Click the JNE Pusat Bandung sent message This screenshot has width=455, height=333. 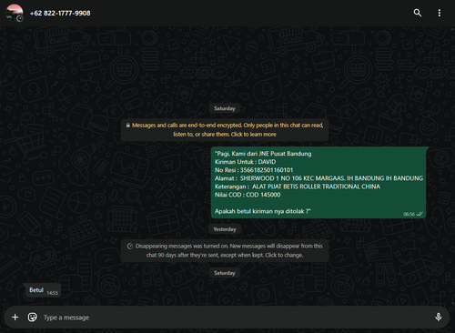click(x=318, y=182)
